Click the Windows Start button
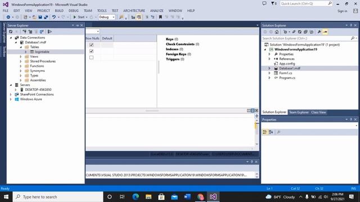 pos(6,197)
